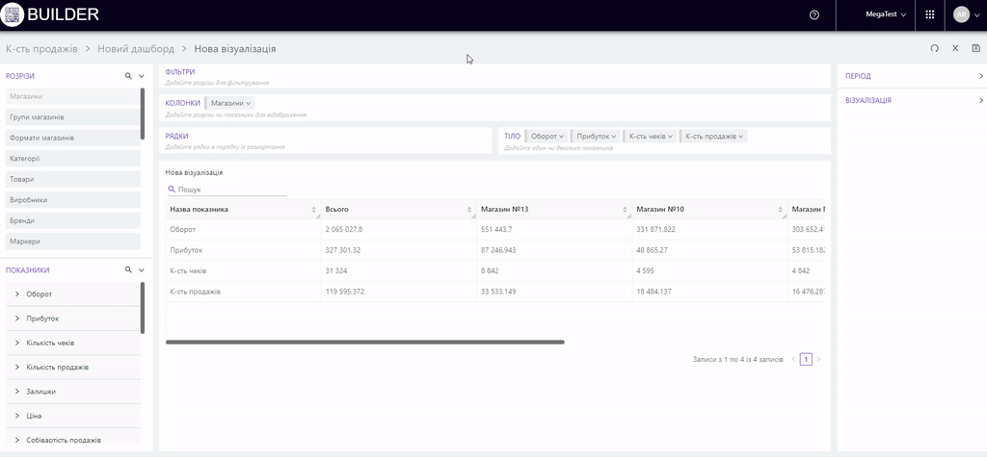Viewport: 987px width, 459px height.
Task: Go to Новий дашборд breadcrumb
Action: tap(136, 48)
